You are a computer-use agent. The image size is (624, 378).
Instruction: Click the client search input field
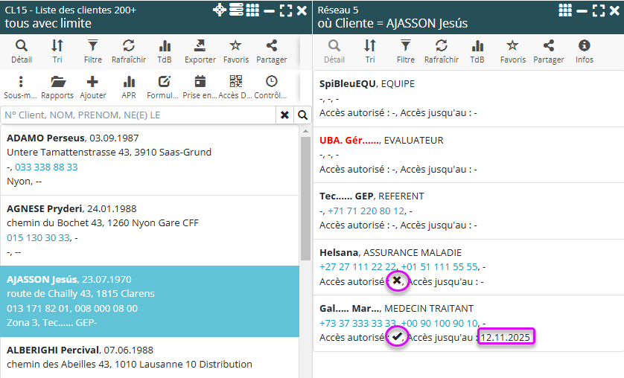[x=139, y=115]
